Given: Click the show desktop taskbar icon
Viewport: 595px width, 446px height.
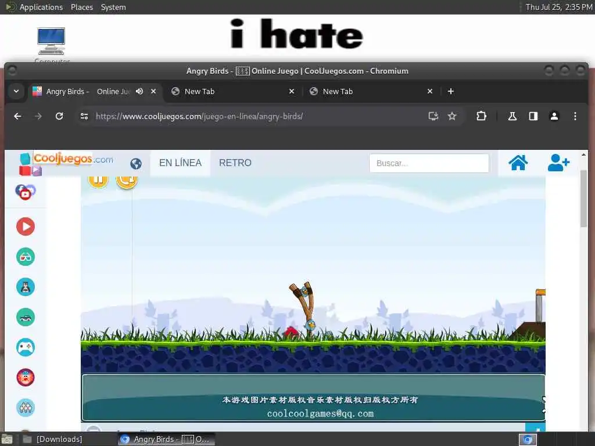Looking at the screenshot, I should click(7, 440).
